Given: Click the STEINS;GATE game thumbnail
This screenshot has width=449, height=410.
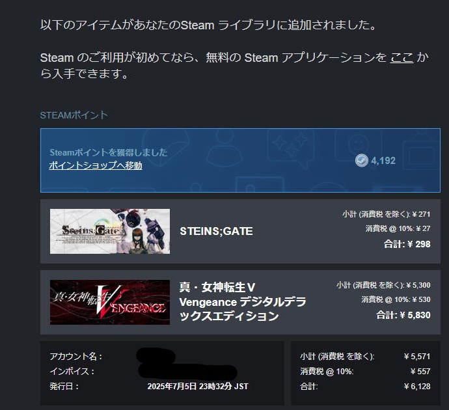Looking at the screenshot, I should click(x=110, y=231).
